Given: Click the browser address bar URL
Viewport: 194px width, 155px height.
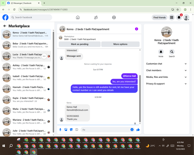Looking at the screenshot, I should pos(45,10).
